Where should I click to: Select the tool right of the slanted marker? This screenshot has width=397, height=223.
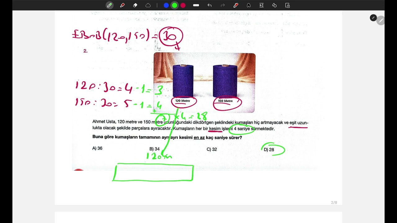click(x=248, y=5)
